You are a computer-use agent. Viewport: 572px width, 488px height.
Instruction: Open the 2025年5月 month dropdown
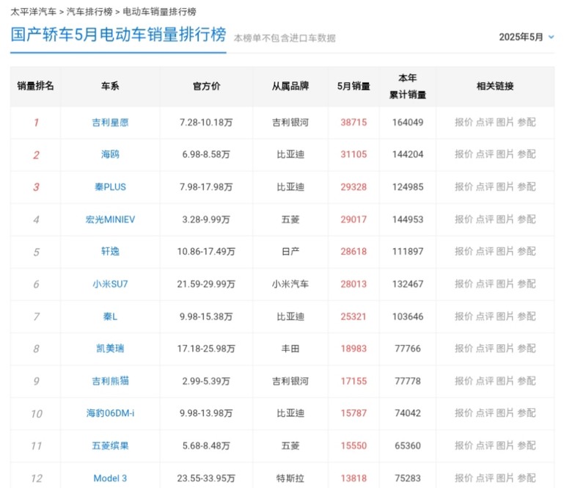tap(527, 37)
